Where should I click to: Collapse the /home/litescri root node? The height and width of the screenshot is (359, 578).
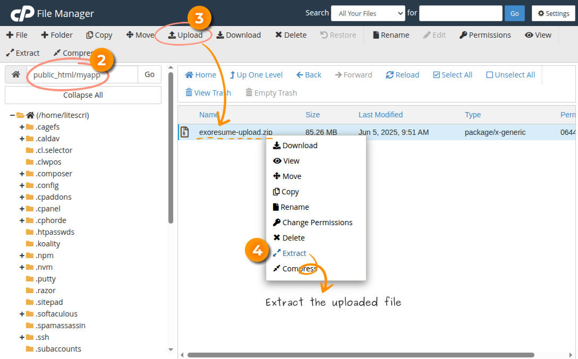point(12,115)
